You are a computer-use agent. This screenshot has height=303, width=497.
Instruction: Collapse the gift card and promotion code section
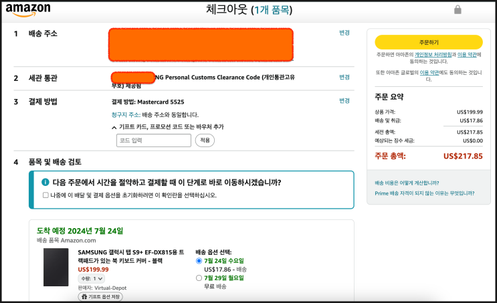point(168,127)
